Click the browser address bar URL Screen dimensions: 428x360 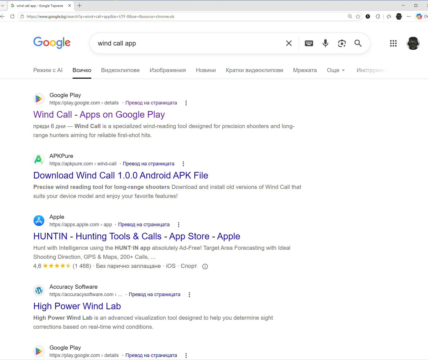point(100,16)
